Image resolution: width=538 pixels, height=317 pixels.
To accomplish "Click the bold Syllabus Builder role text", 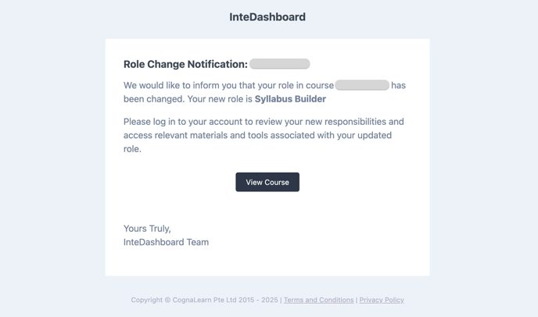I will coord(290,99).
